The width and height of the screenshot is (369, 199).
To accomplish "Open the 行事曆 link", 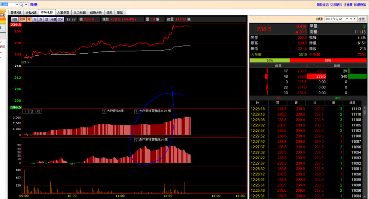I will [x=348, y=5].
